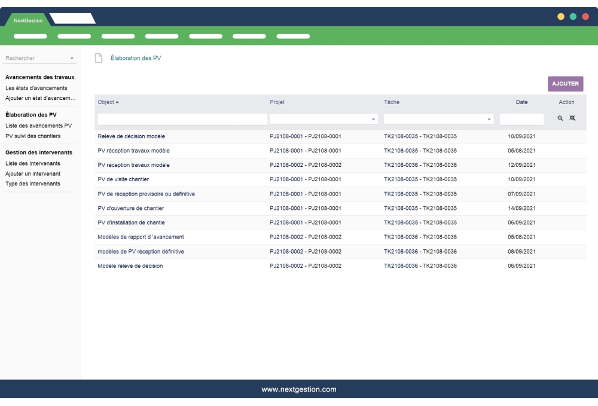Expand the Projet filter dropdown
The width and height of the screenshot is (598, 406).
(374, 120)
